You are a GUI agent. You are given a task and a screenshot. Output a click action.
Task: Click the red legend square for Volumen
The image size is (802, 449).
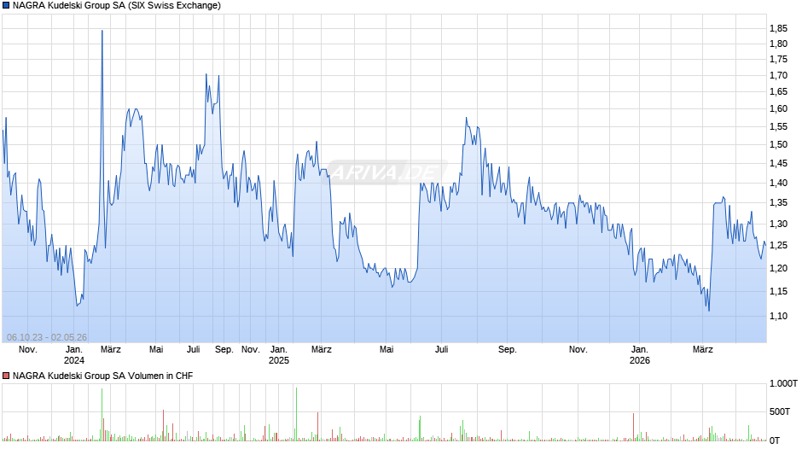point(6,376)
